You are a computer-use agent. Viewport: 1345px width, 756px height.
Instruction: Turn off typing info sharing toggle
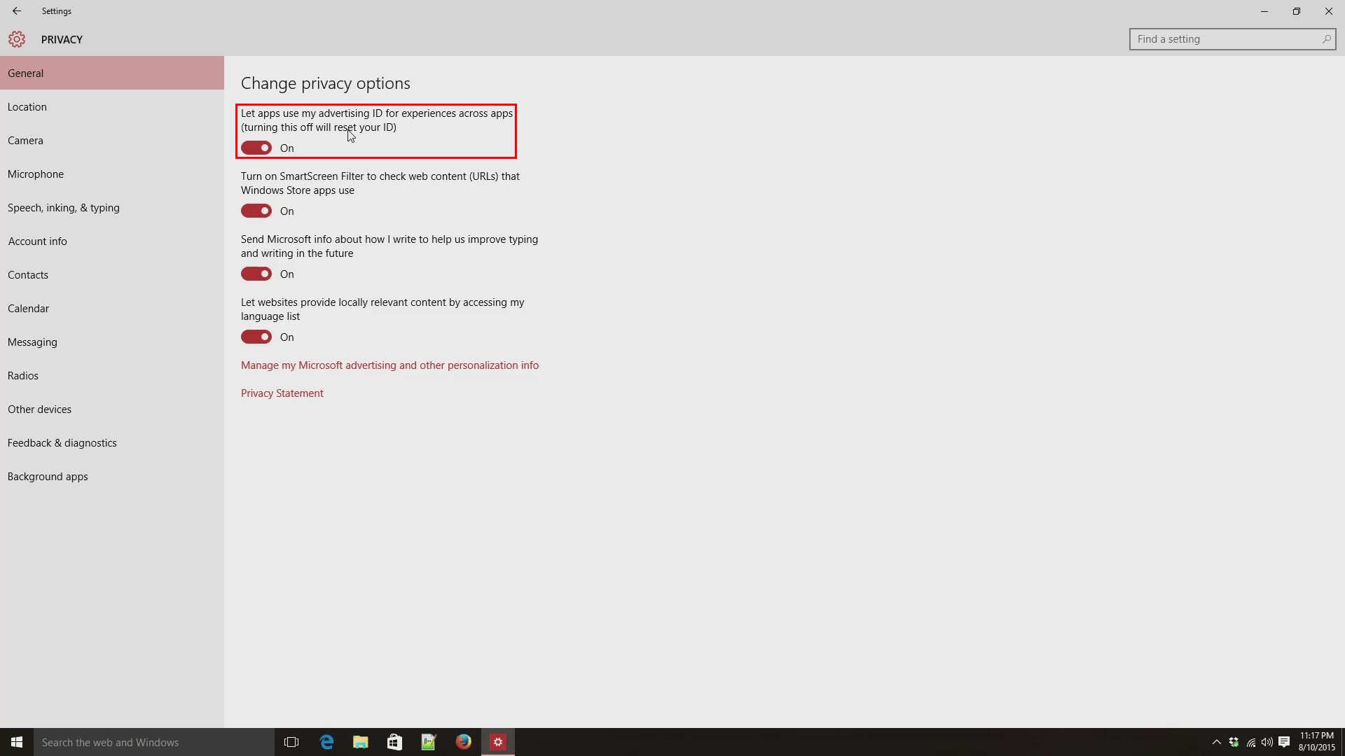(256, 274)
